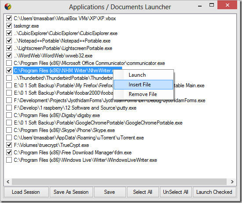
Task: Click the horizontal scrollbar right arrow
Action: [x=232, y=182]
